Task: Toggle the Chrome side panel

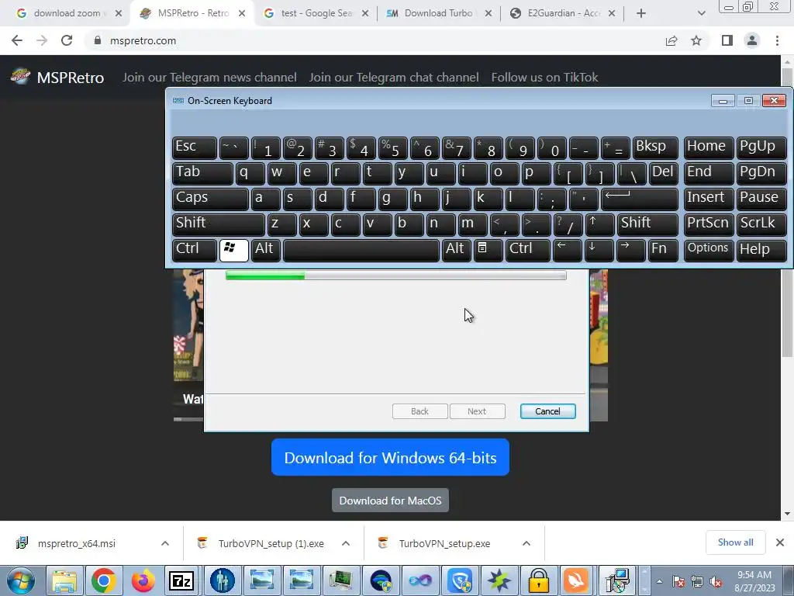Action: (x=727, y=40)
